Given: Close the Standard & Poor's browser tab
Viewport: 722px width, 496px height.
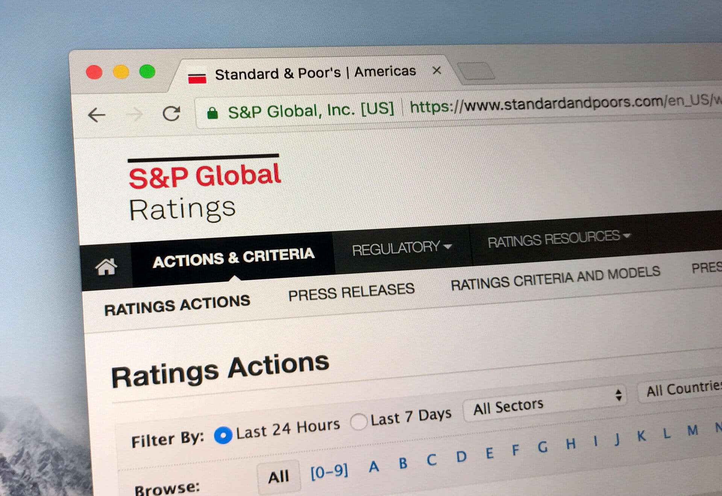Looking at the screenshot, I should [x=437, y=71].
